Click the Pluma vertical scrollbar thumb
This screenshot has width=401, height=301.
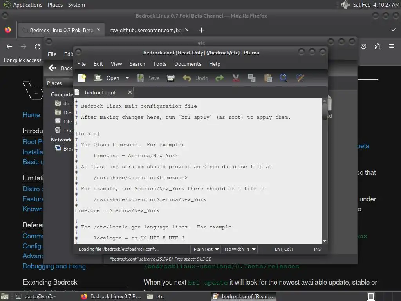tap(325, 111)
